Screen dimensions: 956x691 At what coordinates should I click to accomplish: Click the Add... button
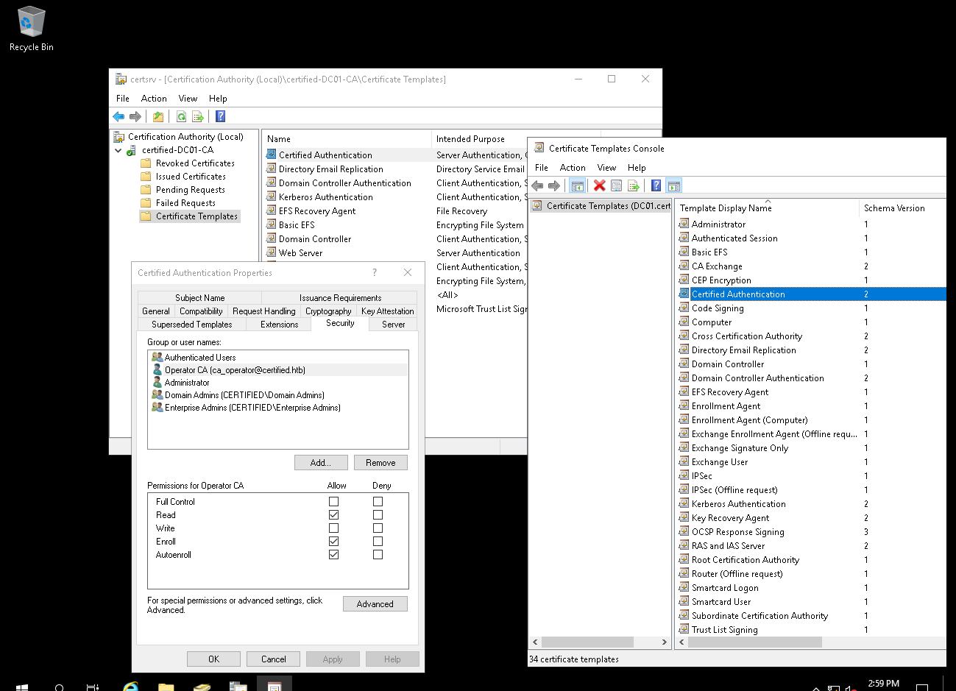[x=320, y=463]
